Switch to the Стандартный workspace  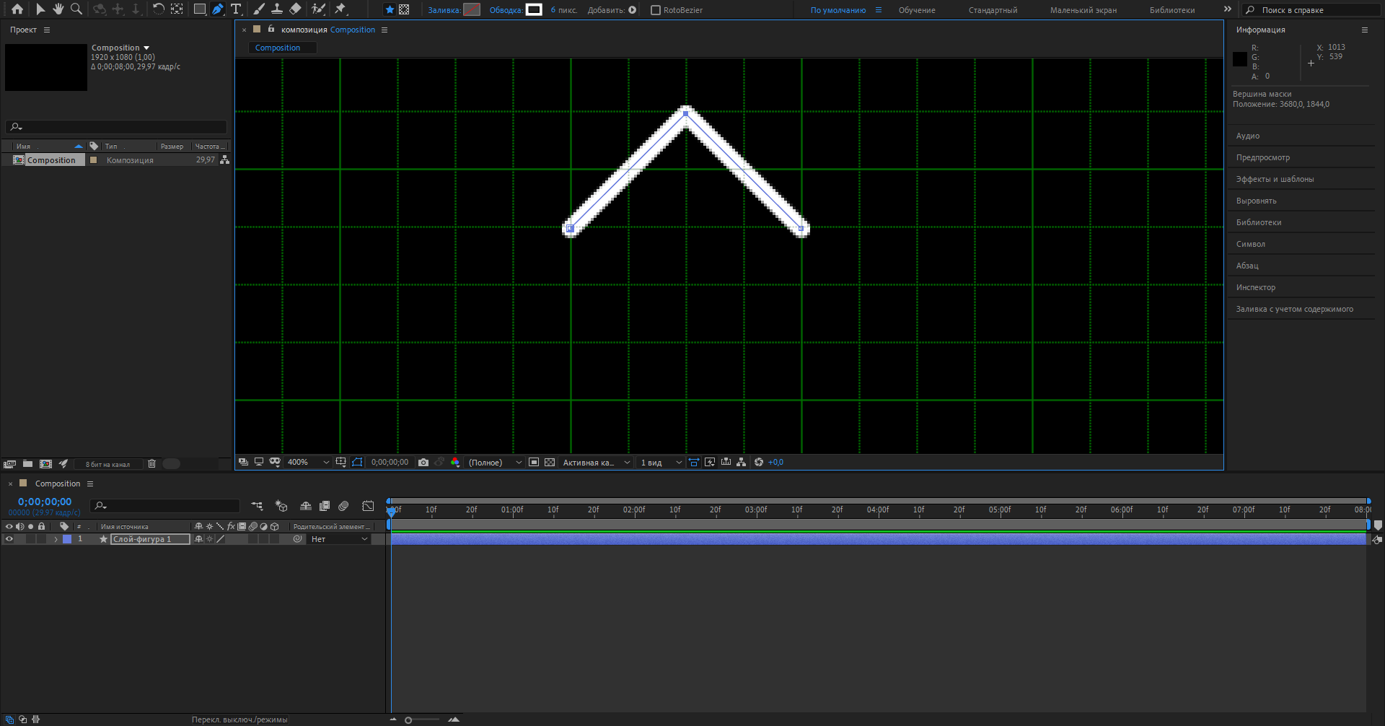coord(993,10)
